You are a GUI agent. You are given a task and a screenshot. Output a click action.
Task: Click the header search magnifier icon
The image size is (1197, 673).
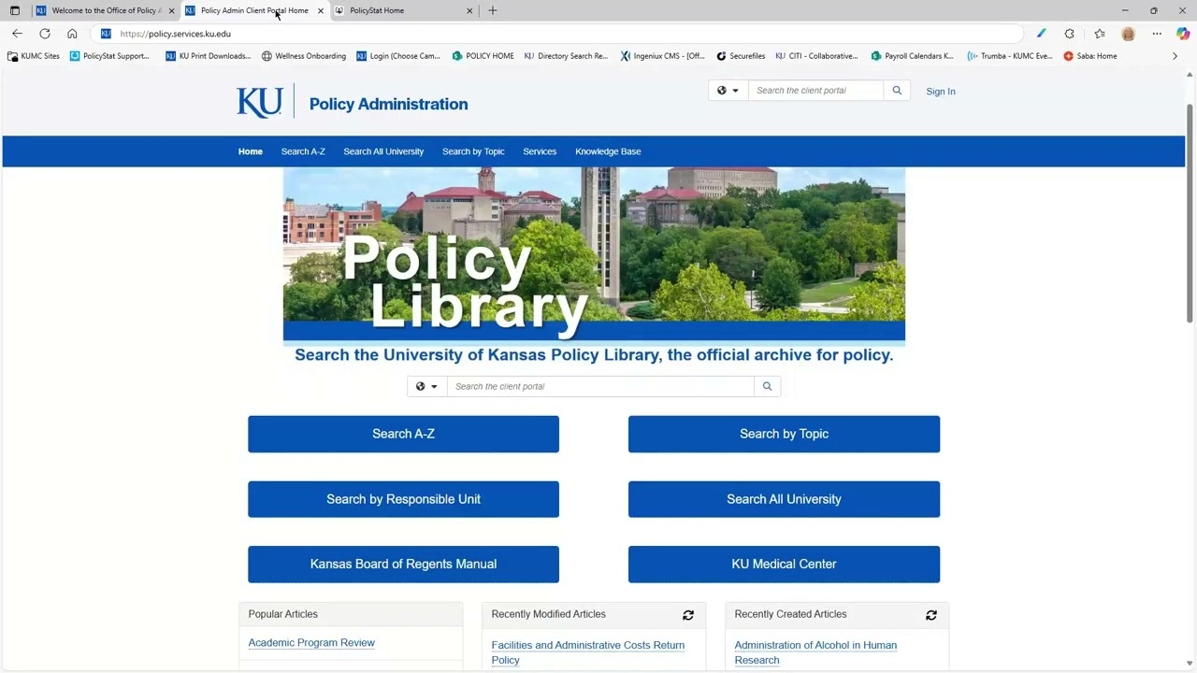897,91
